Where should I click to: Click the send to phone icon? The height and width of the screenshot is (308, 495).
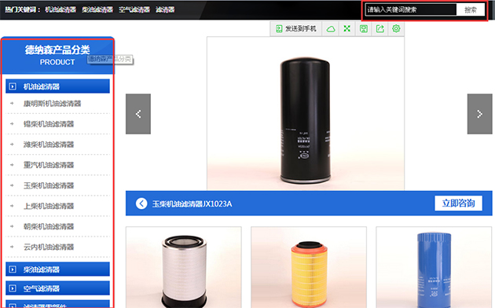tap(279, 29)
